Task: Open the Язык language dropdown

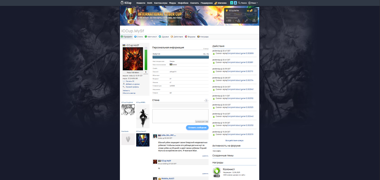Action: click(253, 3)
